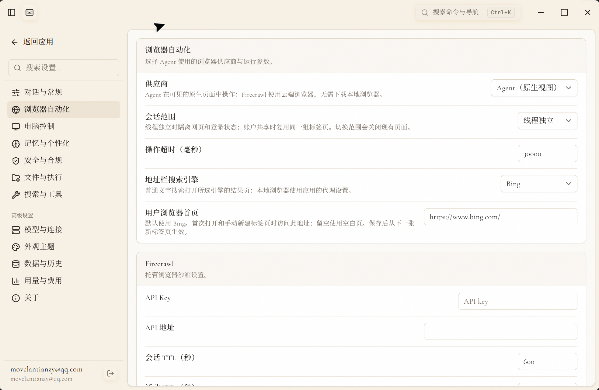Viewport: 599px width, 390px height.
Task: Select the 数据与历史 menu entry
Action: (x=64, y=264)
